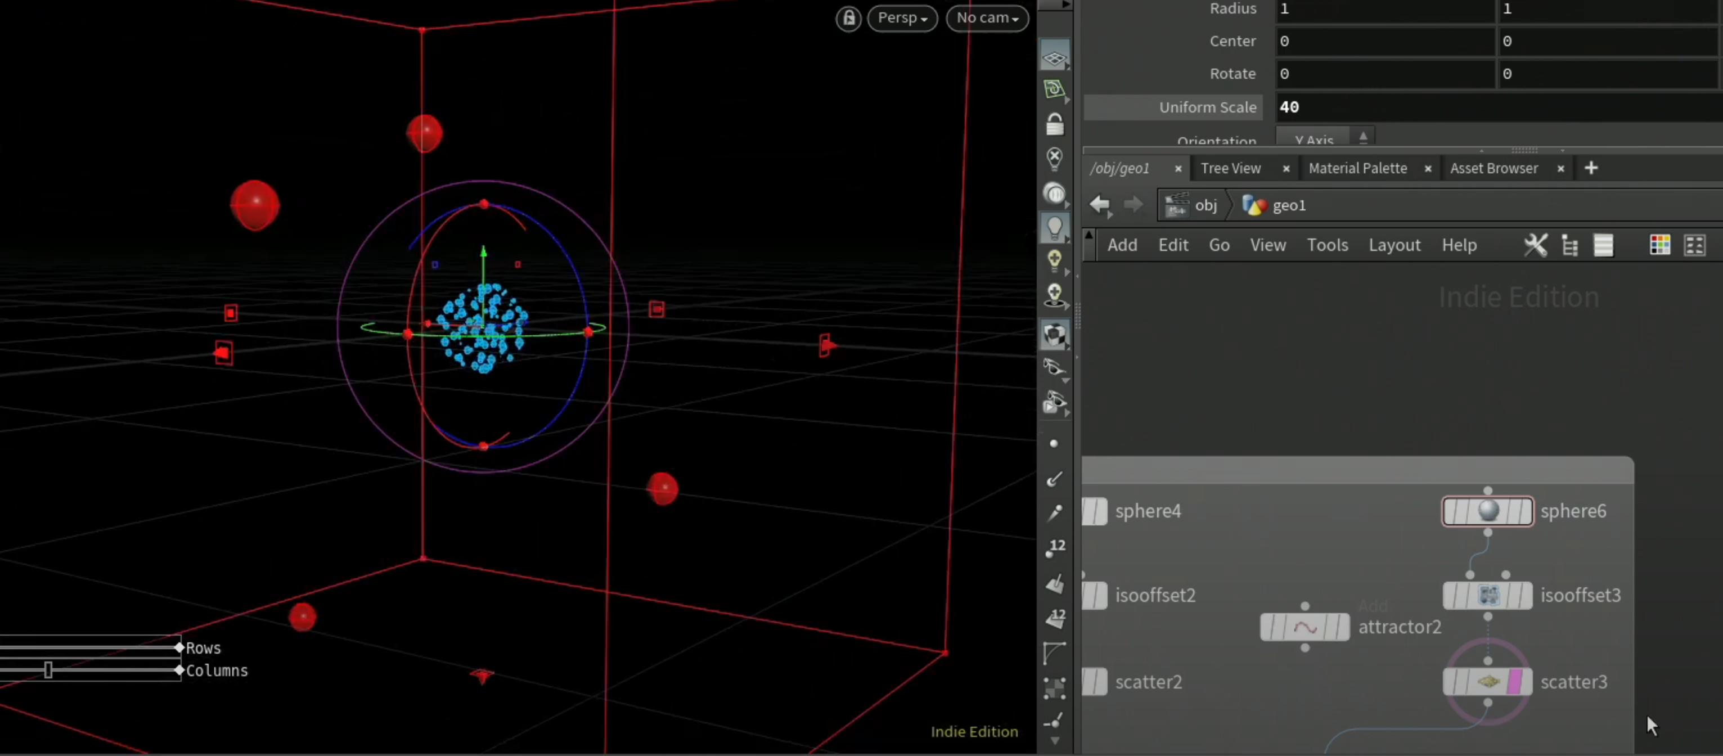This screenshot has width=1723, height=756.
Task: Toggle display point normals icon
Action: pyautogui.click(x=1054, y=478)
